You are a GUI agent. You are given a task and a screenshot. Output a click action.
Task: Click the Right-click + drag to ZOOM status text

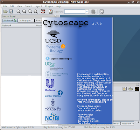(59, 127)
